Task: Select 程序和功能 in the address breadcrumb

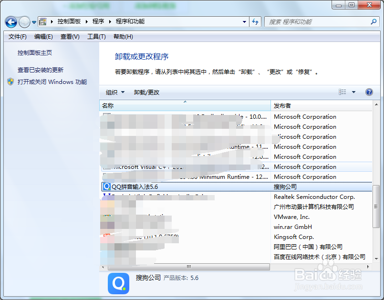Action: tap(130, 21)
